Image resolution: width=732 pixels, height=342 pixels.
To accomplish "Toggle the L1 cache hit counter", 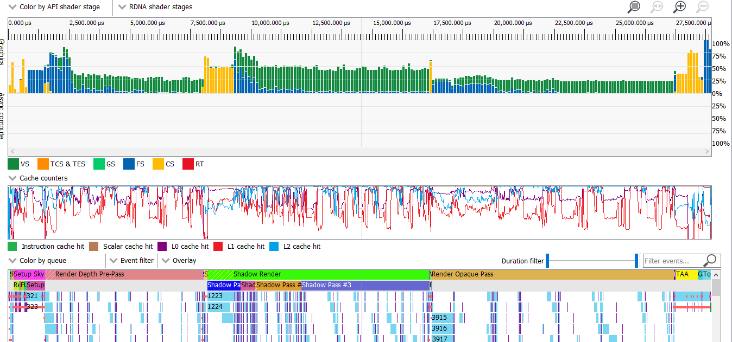I will tap(218, 246).
